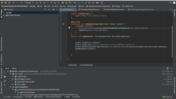Click the Collapse All icon in project panel
Screen dimensions: 176x99
tap(49, 10)
